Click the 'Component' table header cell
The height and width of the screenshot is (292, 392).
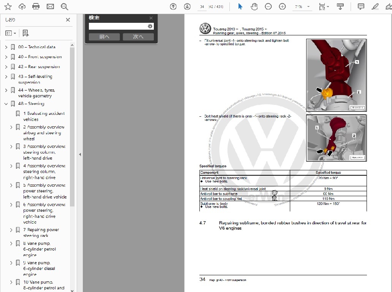245,172
